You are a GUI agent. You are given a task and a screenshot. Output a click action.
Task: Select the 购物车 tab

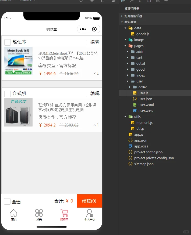[64, 215]
